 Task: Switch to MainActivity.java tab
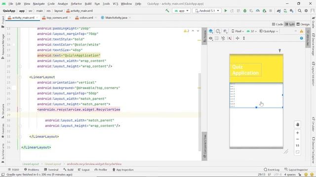click(116, 18)
